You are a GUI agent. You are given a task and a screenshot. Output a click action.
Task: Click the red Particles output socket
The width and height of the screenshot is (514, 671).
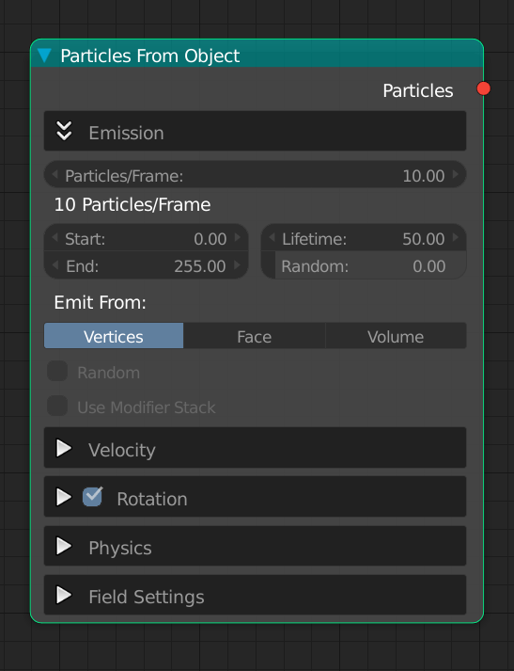tap(484, 88)
